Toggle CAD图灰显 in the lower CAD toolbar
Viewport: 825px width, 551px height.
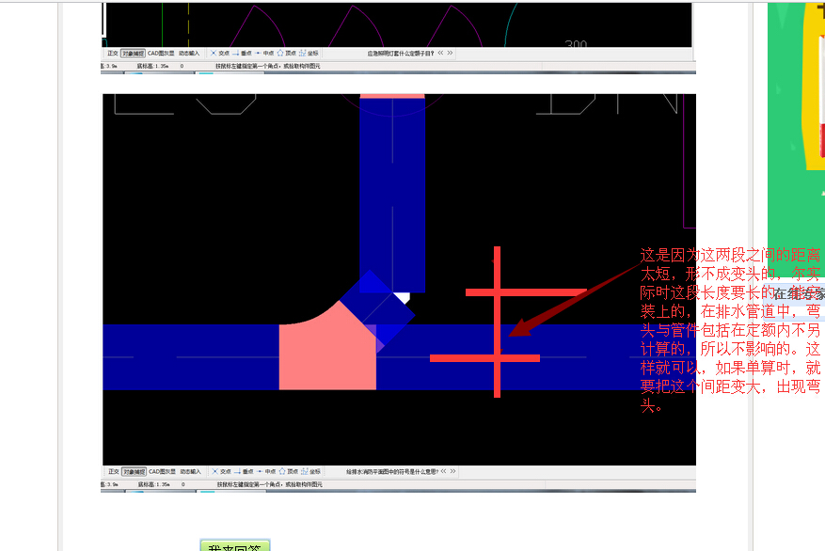(x=162, y=472)
